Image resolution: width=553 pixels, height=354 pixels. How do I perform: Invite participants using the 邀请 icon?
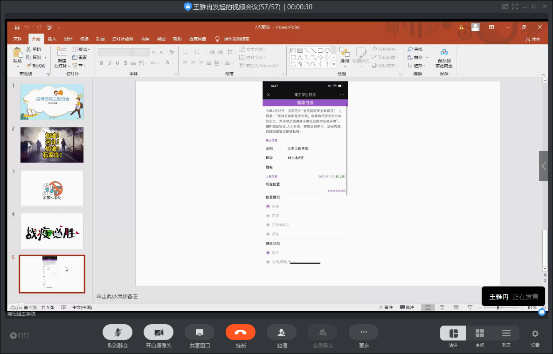click(282, 332)
